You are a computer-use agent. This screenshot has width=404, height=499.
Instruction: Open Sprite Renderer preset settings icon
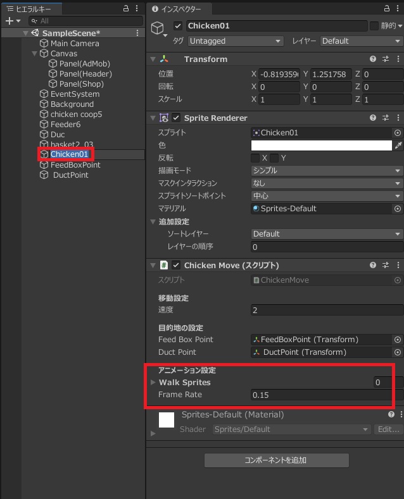coord(386,118)
